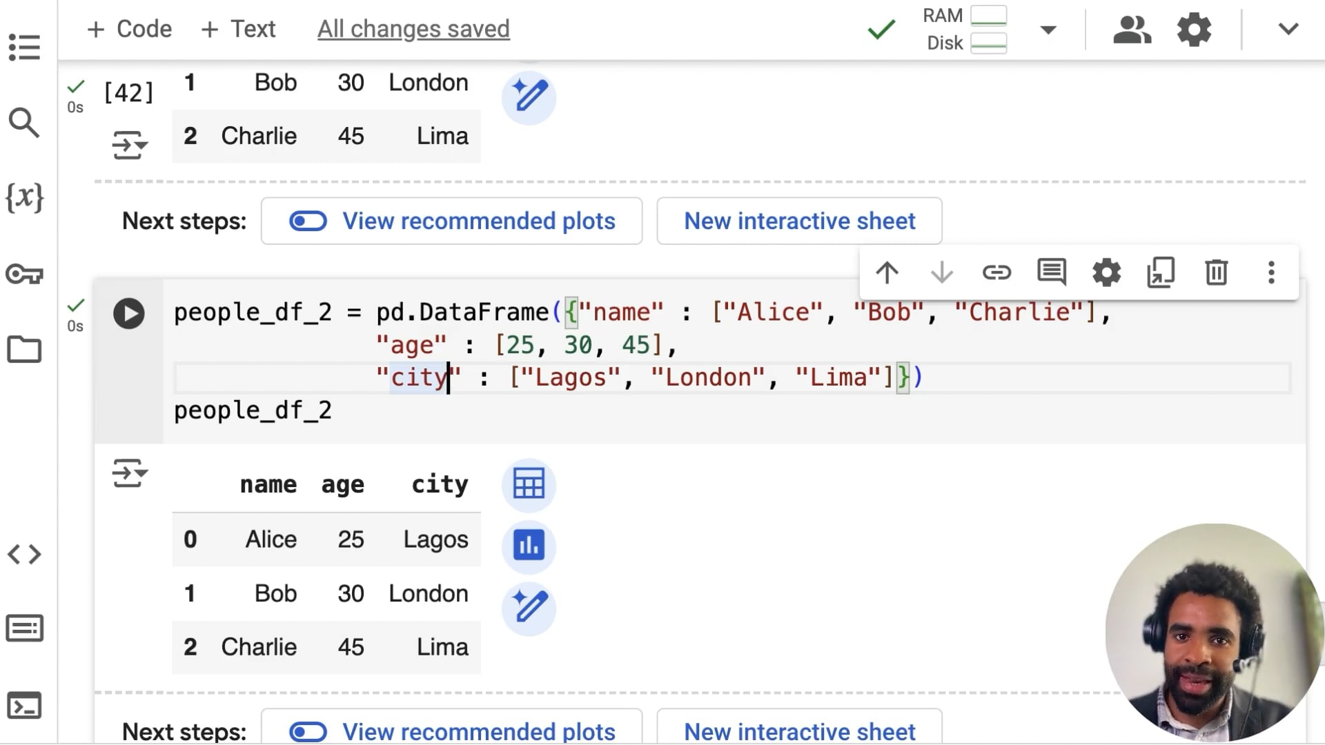Screen dimensions: 1325x745
Task: Expand the RAM and Disk resources dropdown
Action: (1048, 30)
